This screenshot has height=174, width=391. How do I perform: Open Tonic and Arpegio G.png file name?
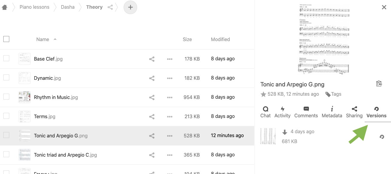pos(61,136)
